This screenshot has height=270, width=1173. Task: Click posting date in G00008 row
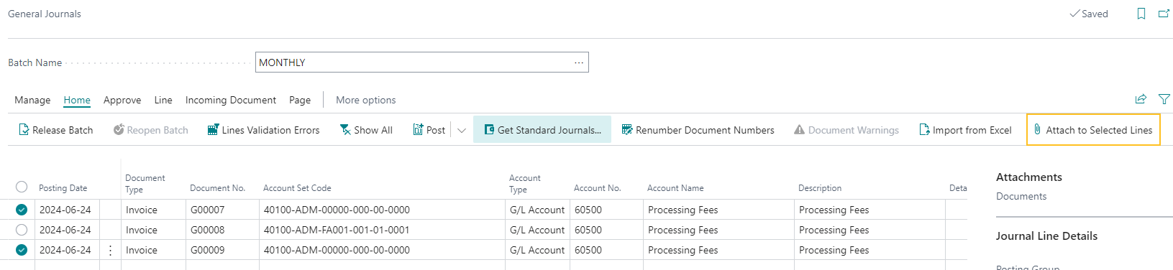(x=67, y=230)
